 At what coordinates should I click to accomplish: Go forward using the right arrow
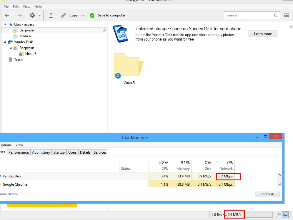(20, 15)
